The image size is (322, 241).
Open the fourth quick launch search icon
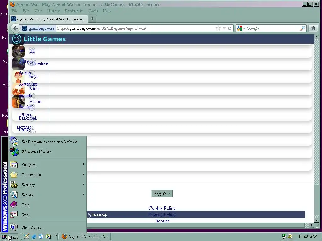point(48,237)
